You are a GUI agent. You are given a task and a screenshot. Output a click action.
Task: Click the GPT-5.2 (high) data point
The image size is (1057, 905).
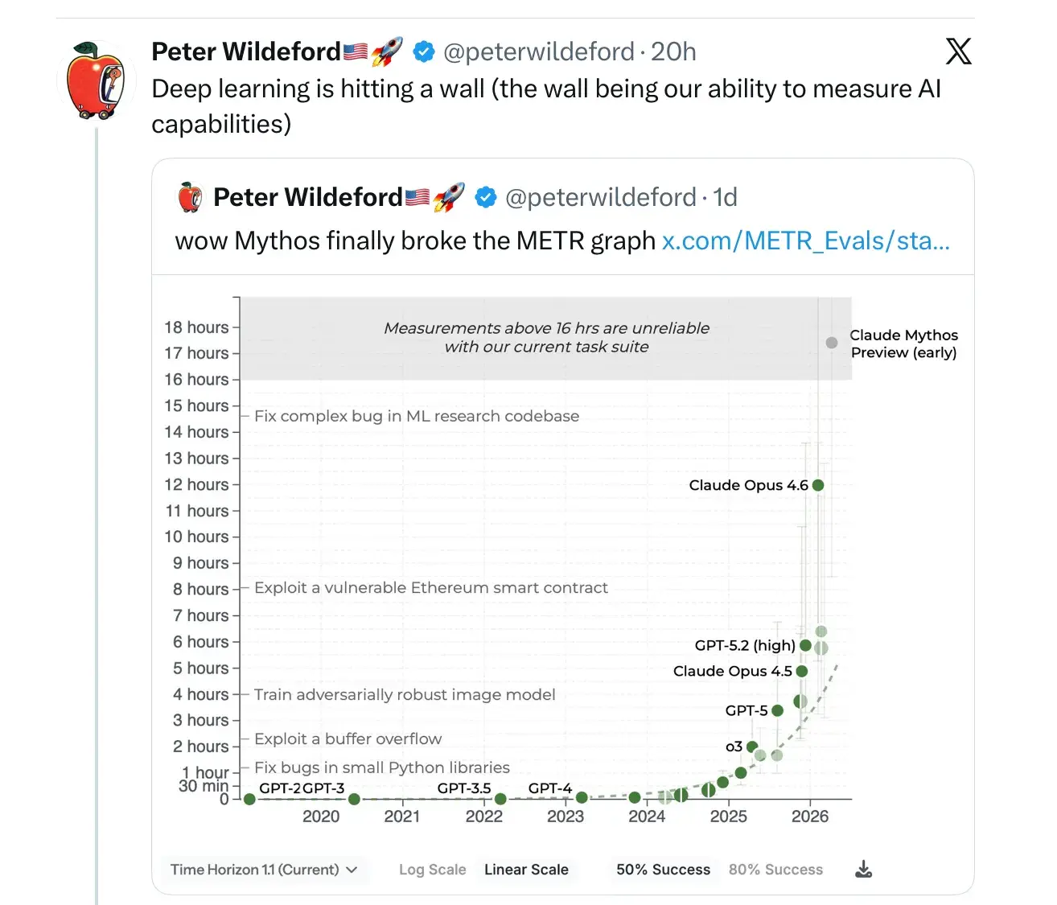tap(805, 645)
